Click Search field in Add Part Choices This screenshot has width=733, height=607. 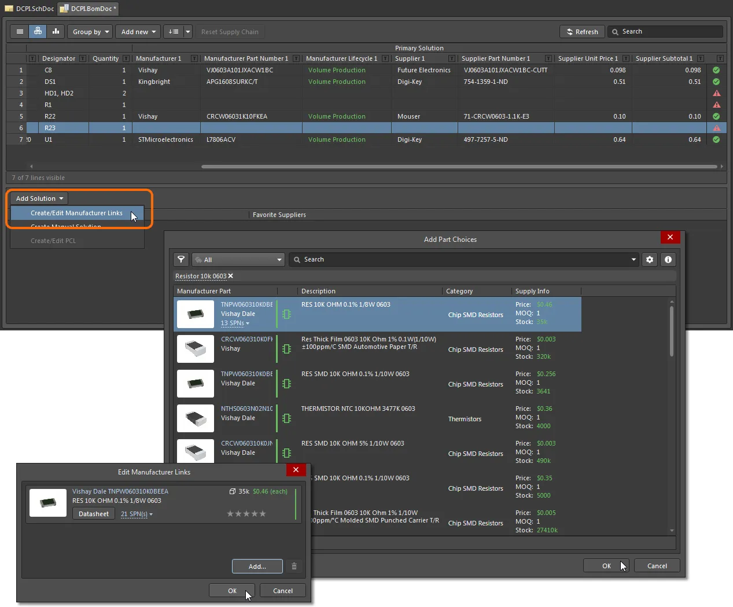463,259
